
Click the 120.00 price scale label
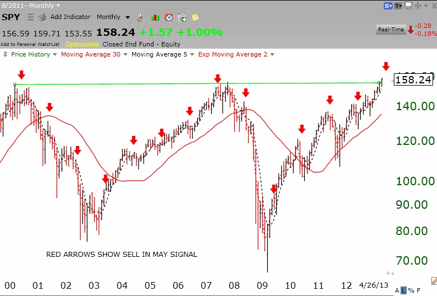(x=415, y=141)
